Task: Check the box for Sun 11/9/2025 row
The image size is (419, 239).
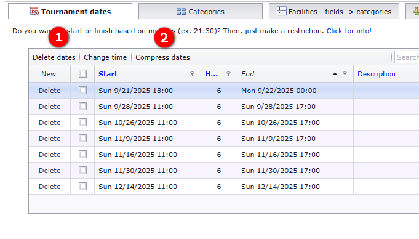Action: tap(82, 139)
